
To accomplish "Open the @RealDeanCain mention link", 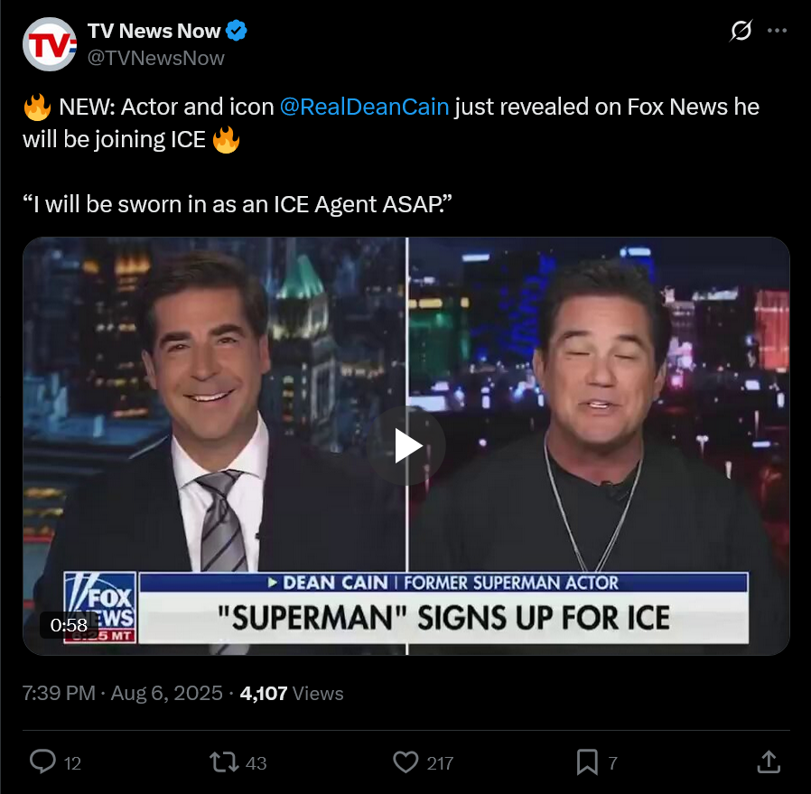I will pyautogui.click(x=364, y=107).
